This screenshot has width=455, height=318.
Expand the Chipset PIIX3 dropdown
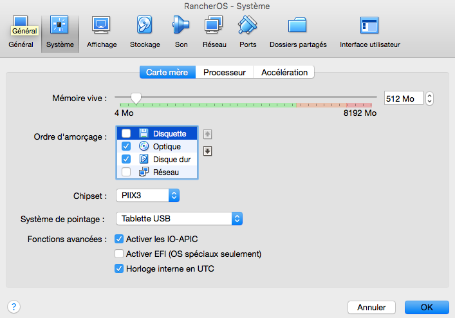(147, 195)
